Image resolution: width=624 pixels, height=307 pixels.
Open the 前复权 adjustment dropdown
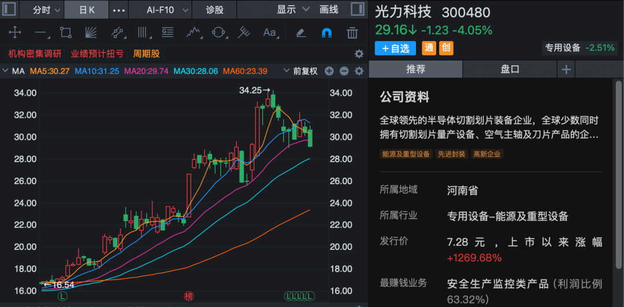[300, 71]
